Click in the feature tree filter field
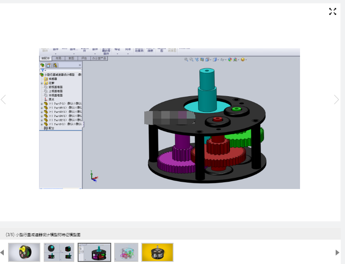 click(x=61, y=70)
